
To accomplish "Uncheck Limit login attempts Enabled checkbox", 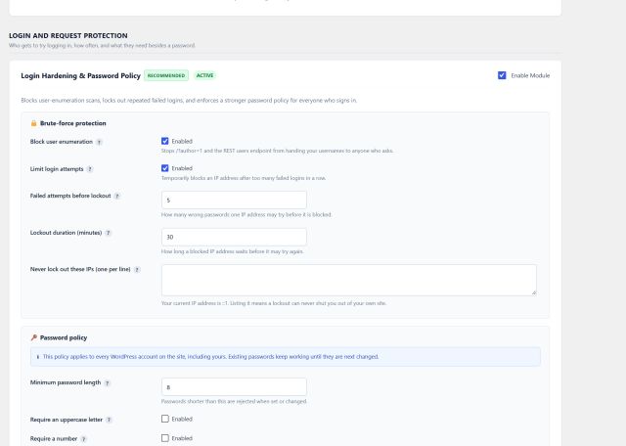I will click(165, 168).
